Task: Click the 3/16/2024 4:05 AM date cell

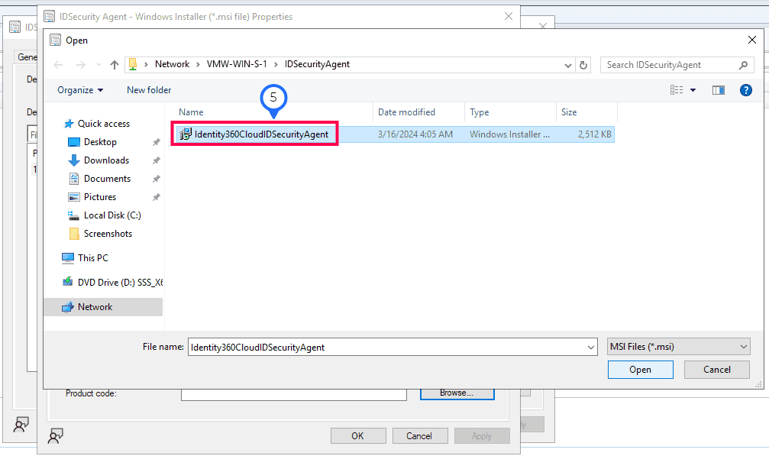Action: tap(415, 134)
